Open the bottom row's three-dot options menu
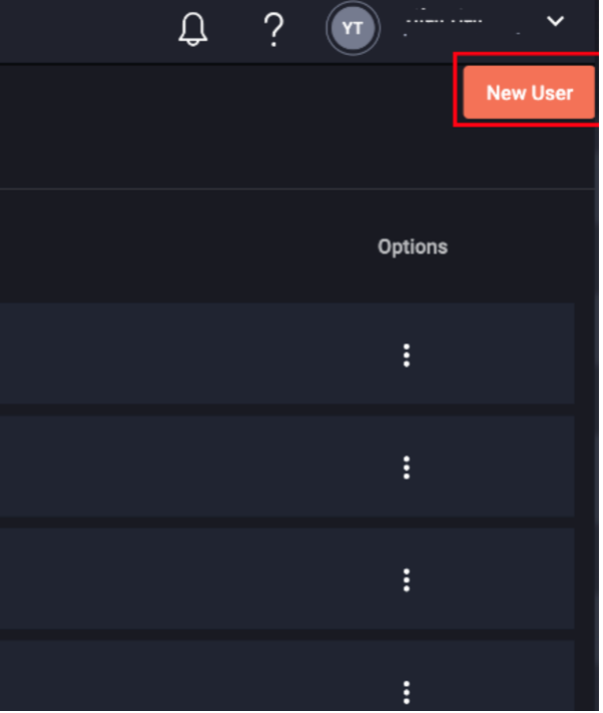Image resolution: width=603 pixels, height=713 pixels. 408,693
